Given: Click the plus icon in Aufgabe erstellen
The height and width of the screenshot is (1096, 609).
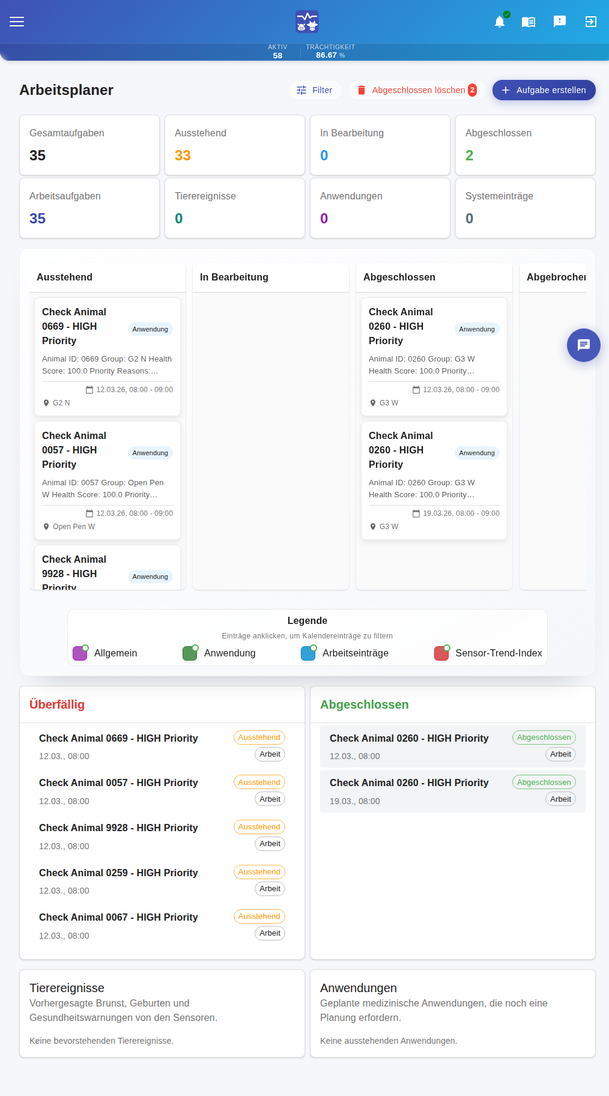Looking at the screenshot, I should tap(506, 90).
